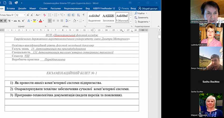224x118 pixels.
Task: Click the bulleted list icon
Action: coord(50,15)
